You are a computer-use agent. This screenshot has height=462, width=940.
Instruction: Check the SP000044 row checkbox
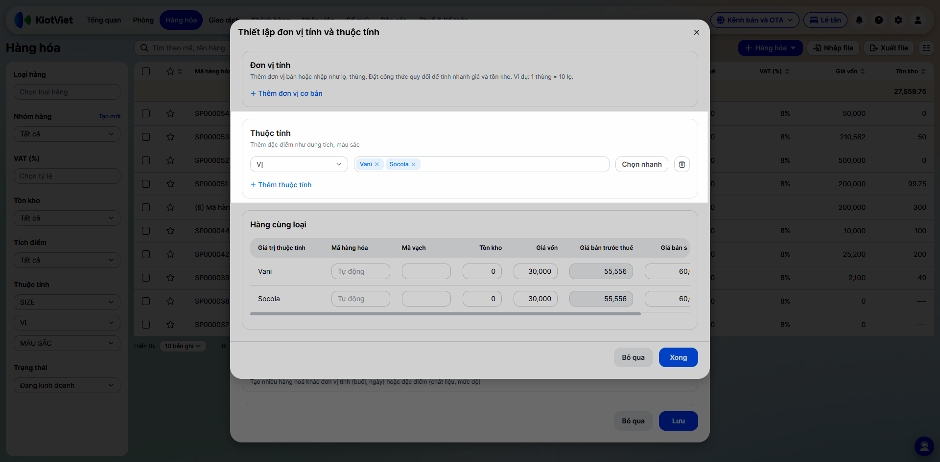tap(146, 231)
